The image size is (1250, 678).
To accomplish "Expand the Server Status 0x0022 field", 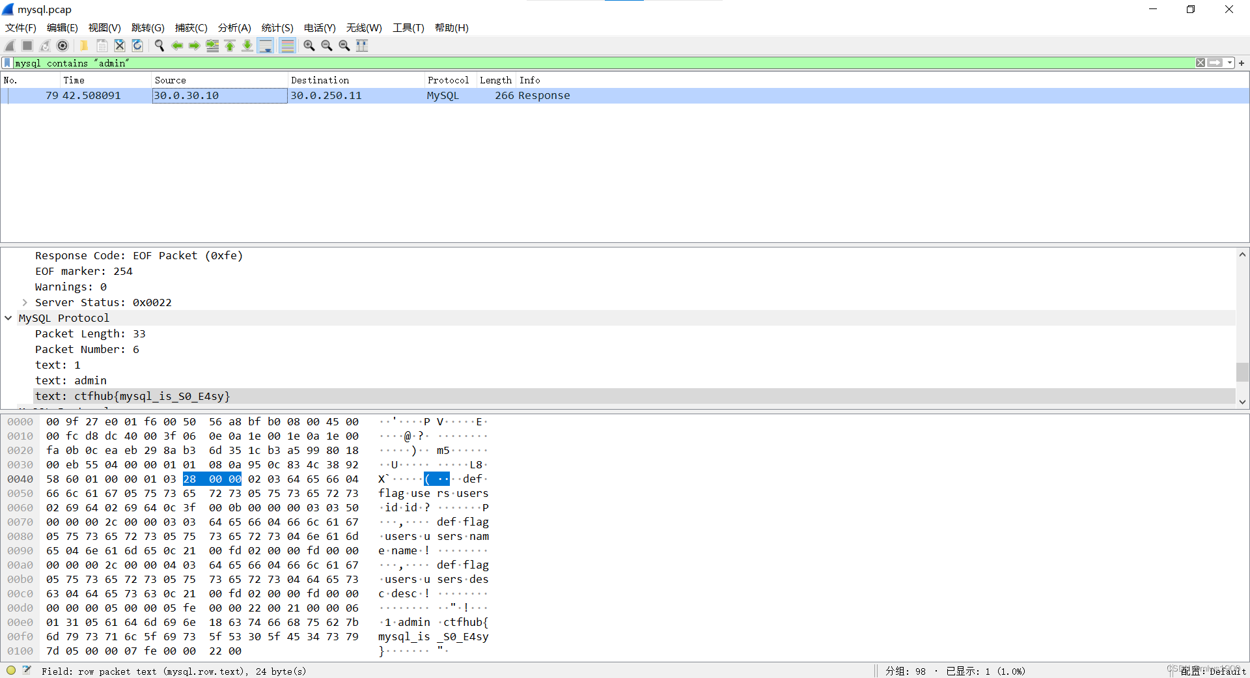I will [x=25, y=302].
